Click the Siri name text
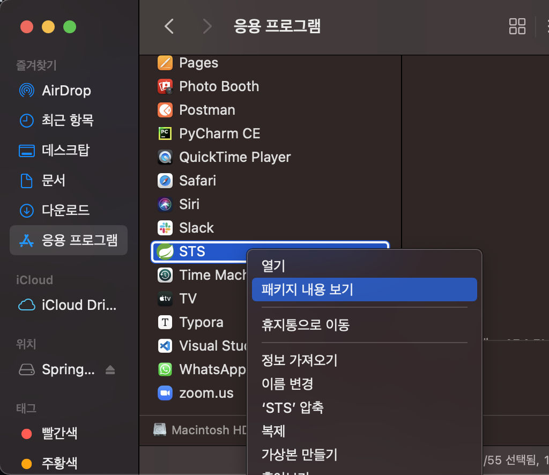This screenshot has width=549, height=475. pos(189,204)
